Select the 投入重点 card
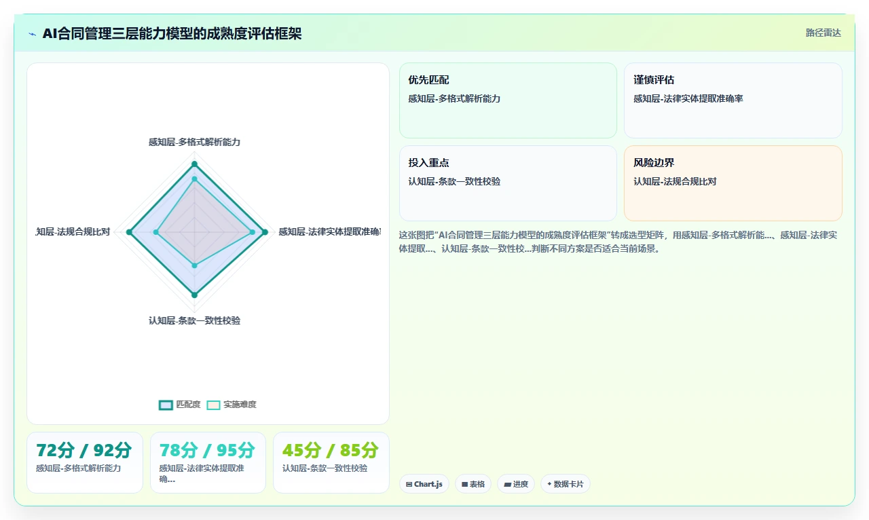The image size is (869, 520). 508,183
